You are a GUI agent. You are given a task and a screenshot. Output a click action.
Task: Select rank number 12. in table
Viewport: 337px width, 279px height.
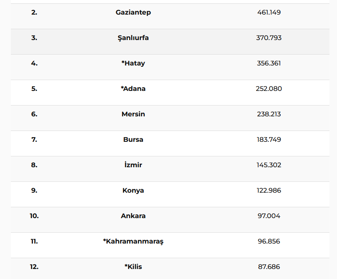(34, 267)
